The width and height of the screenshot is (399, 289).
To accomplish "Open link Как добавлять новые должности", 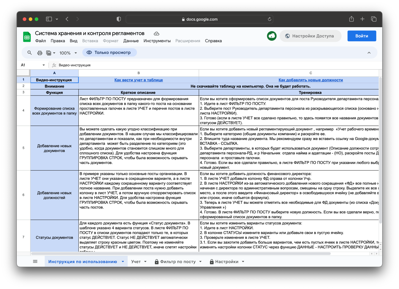I will [x=311, y=80].
